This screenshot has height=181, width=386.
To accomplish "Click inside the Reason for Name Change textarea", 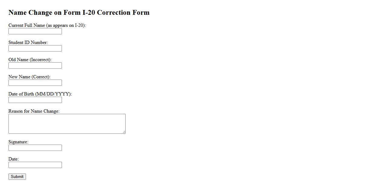I will [67, 123].
